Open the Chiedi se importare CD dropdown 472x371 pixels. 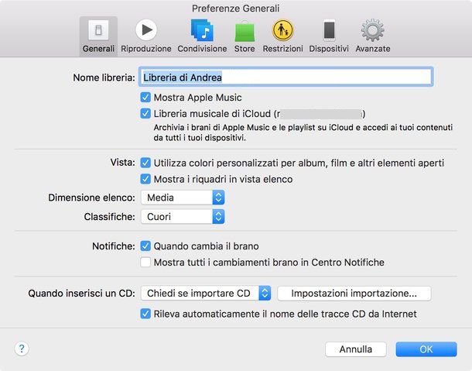coord(206,294)
